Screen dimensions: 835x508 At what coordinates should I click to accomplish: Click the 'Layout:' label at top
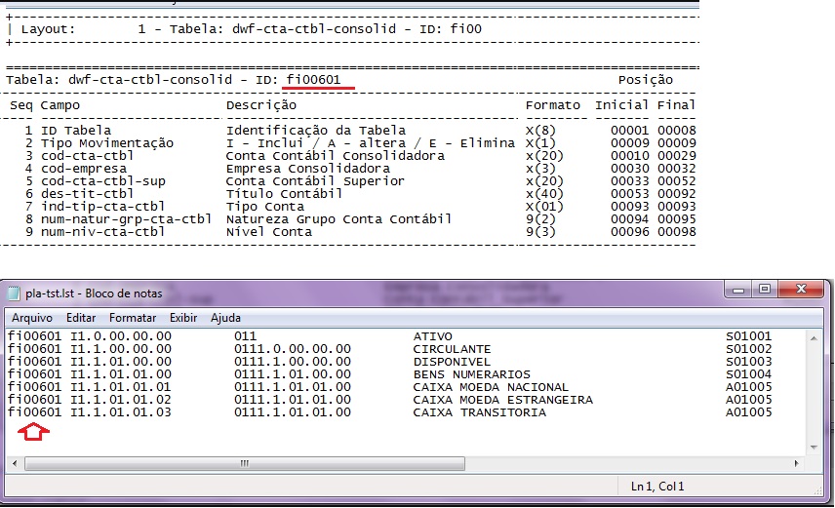click(x=49, y=29)
